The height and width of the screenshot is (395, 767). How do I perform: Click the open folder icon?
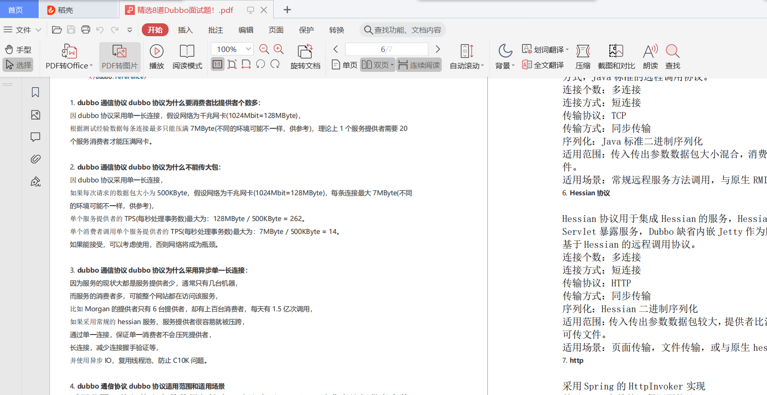57,30
